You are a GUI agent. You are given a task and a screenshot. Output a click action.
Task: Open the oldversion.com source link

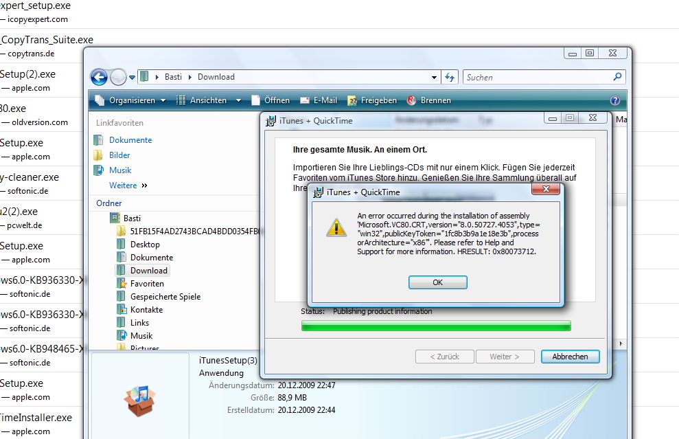click(x=40, y=122)
